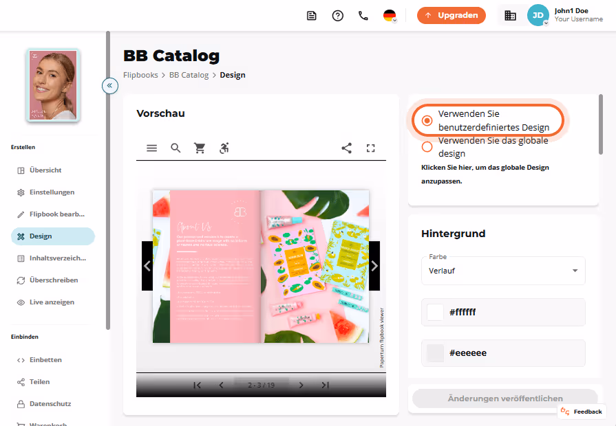
Task: Flip to next page with right arrow
Action: click(x=374, y=266)
